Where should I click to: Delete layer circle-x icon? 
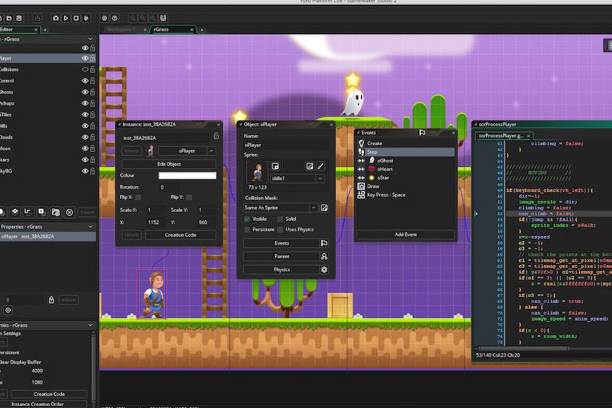70,212
